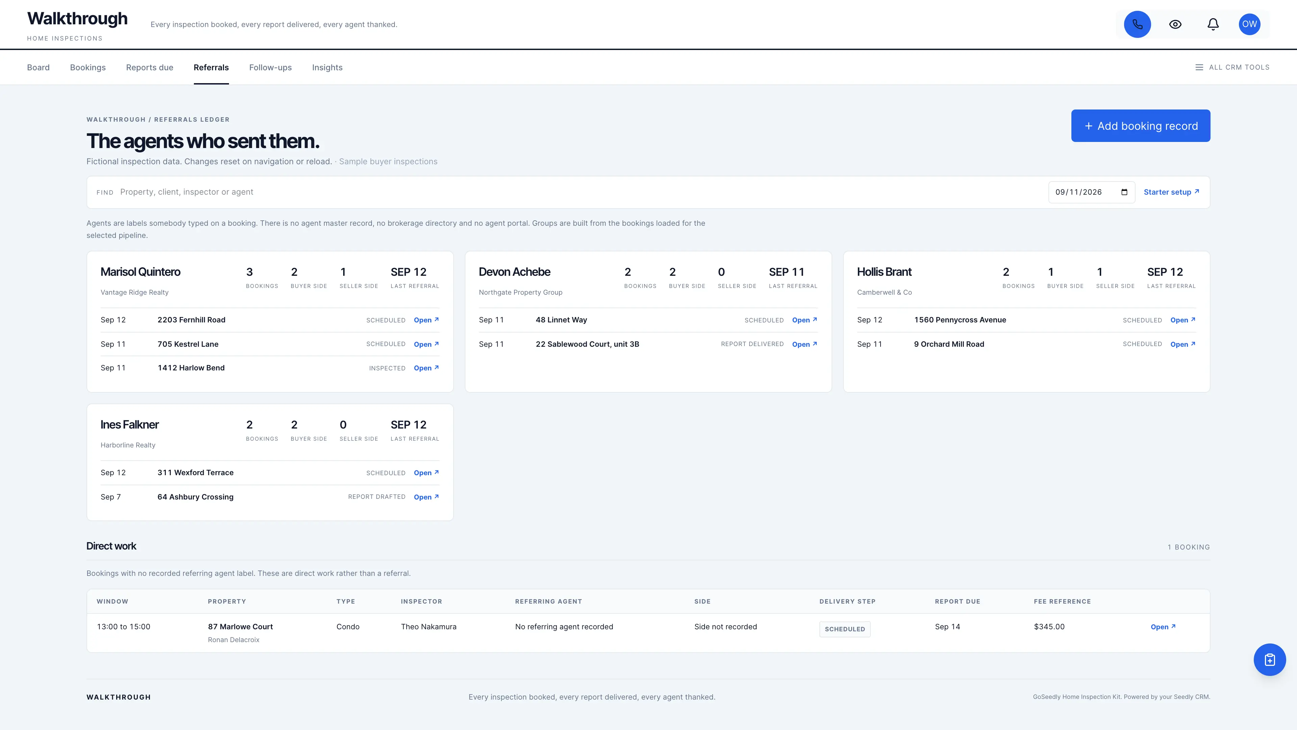
Task: Open the Reports due tab
Action: pyautogui.click(x=150, y=68)
